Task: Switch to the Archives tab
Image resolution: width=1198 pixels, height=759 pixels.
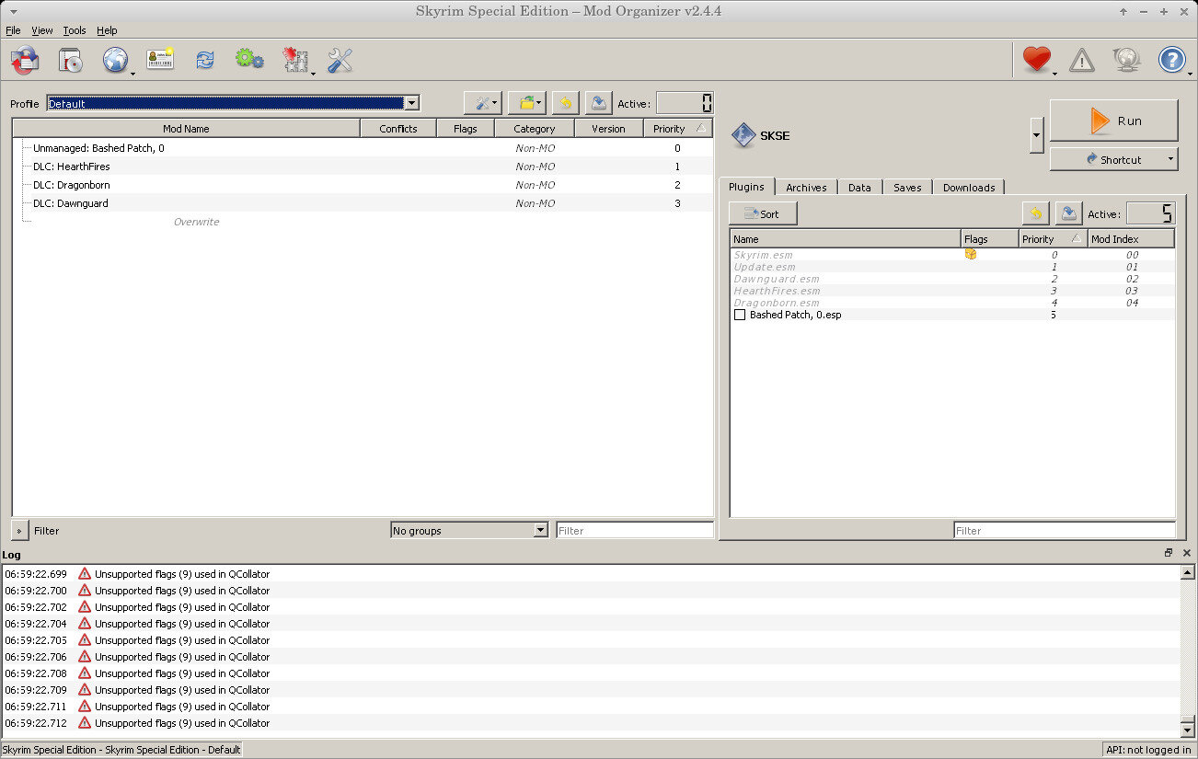Action: [806, 188]
